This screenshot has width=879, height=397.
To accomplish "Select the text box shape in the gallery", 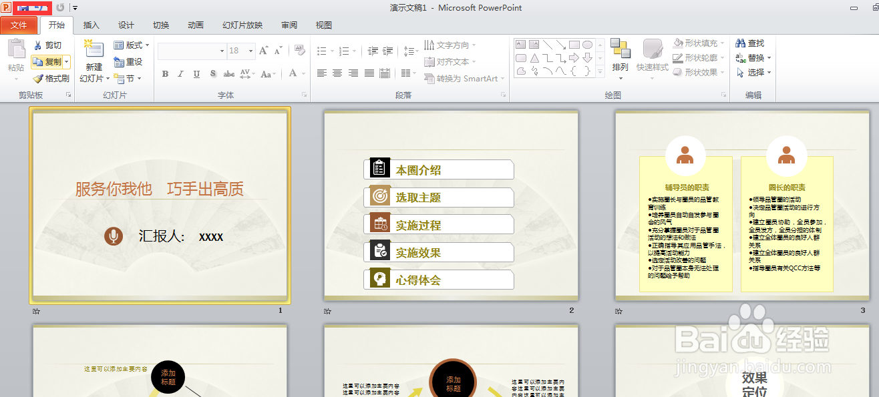I will click(520, 45).
